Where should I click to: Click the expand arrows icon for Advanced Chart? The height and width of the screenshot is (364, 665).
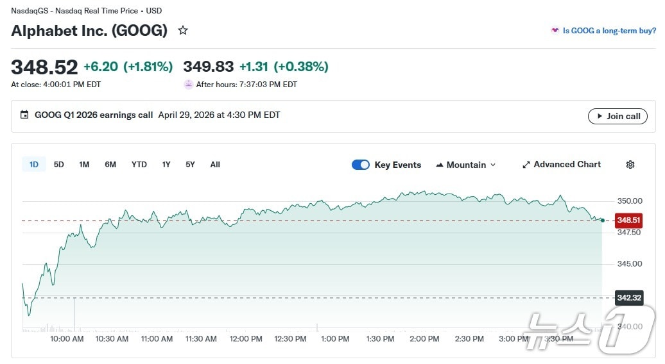coord(526,165)
